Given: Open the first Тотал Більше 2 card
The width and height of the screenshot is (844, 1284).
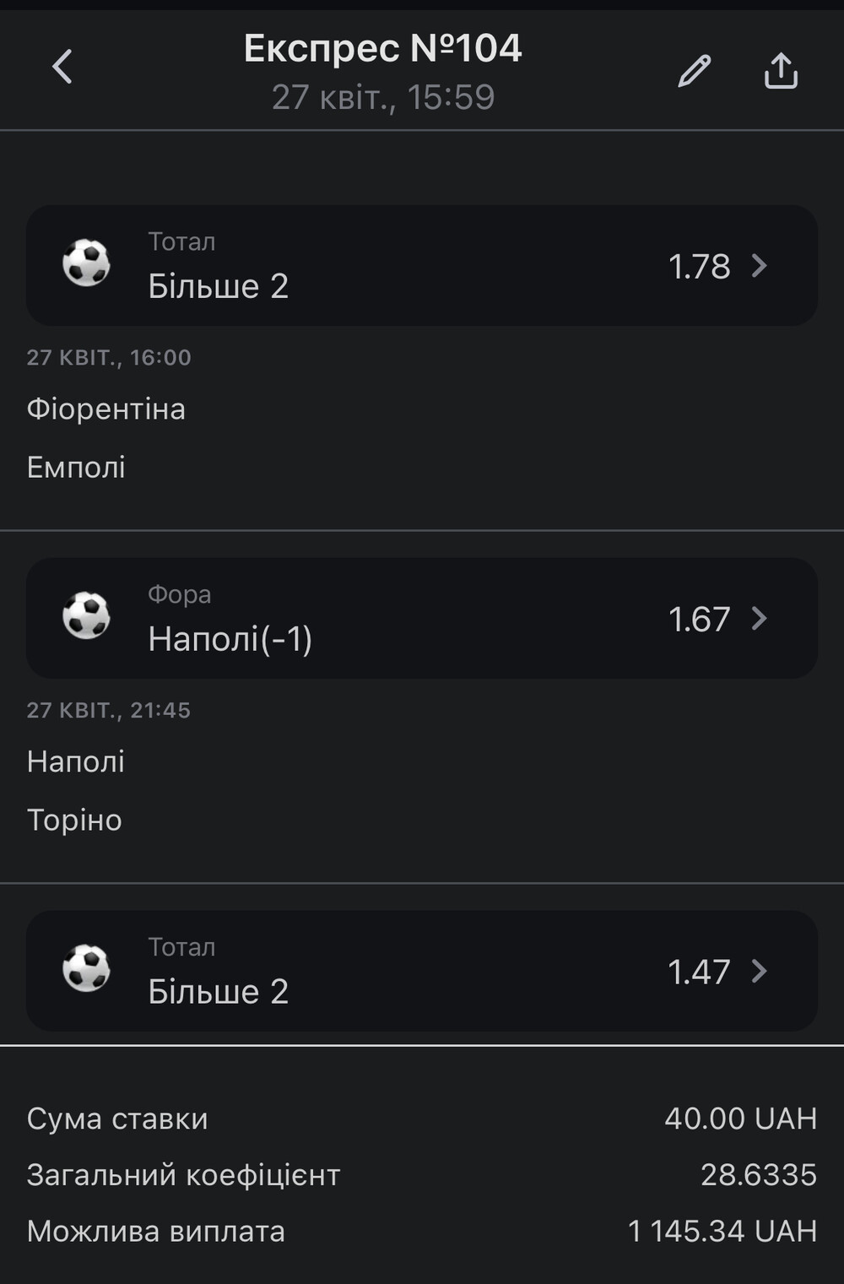Looking at the screenshot, I should pos(422,265).
